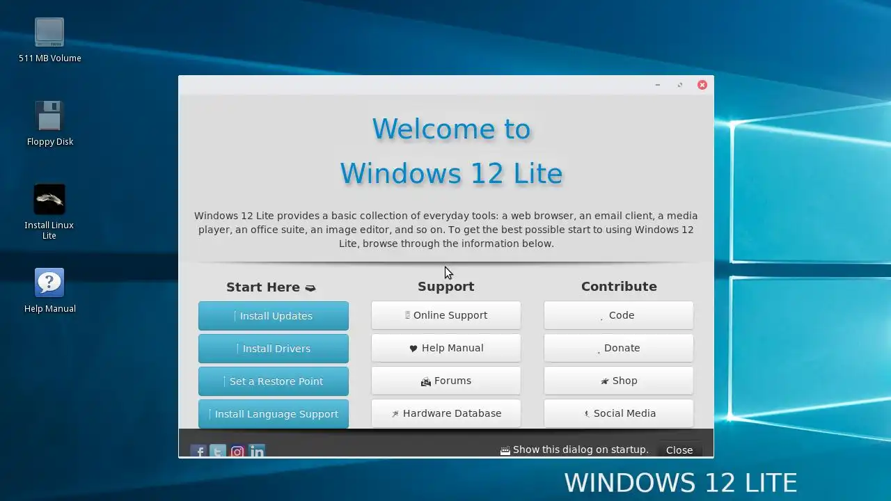Click the Code button under Contribute

click(619, 315)
